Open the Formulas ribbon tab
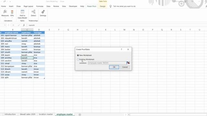Viewport: 207px width, 116px height. click(x=40, y=6)
